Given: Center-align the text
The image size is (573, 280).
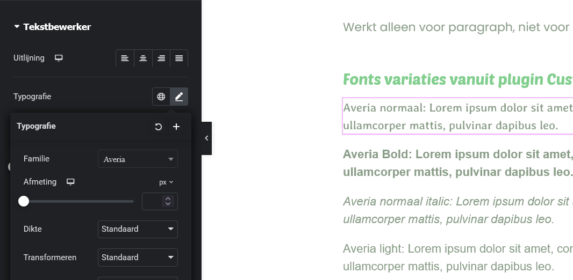Looking at the screenshot, I should pyautogui.click(x=143, y=58).
